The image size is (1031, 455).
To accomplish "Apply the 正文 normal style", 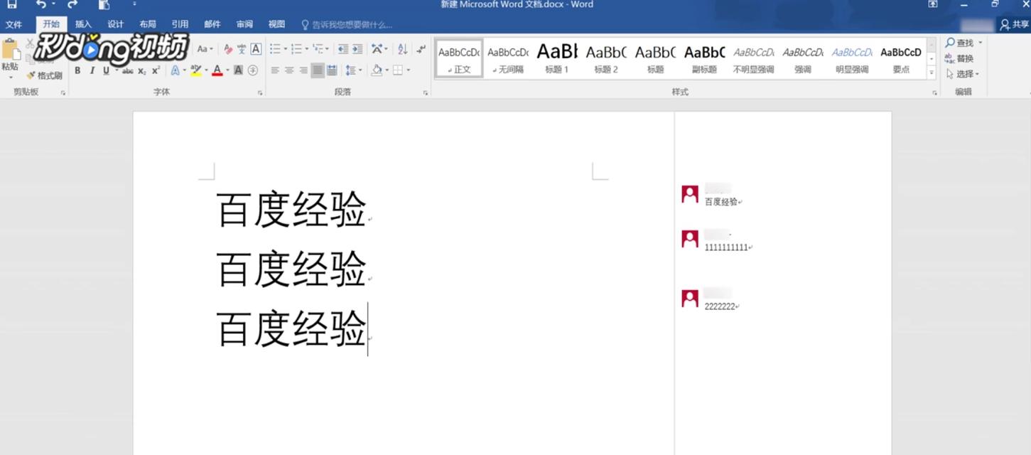I will coord(459,58).
